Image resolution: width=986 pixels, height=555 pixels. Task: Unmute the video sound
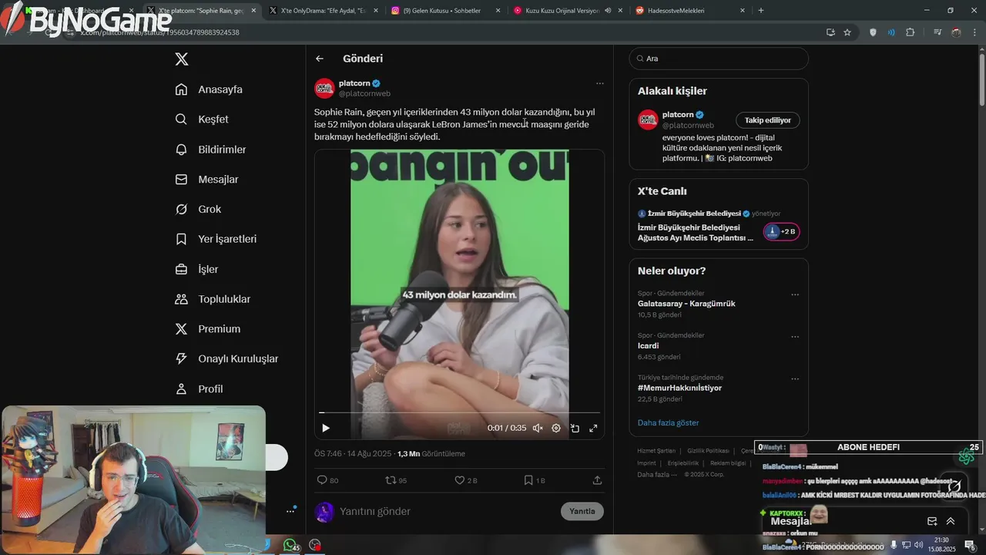coord(538,428)
